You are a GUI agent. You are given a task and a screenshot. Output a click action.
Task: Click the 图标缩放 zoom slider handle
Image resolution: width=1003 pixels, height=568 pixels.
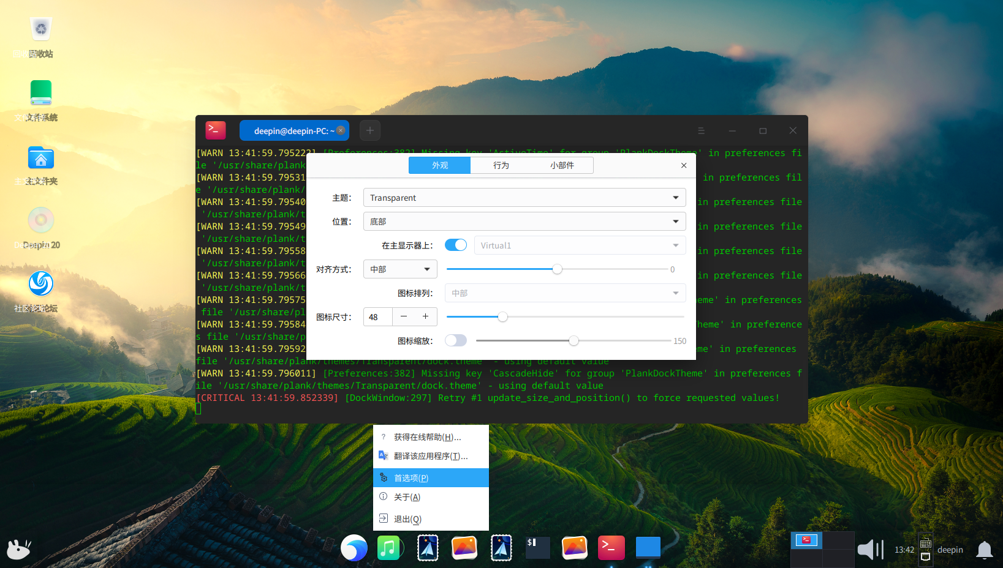(573, 340)
